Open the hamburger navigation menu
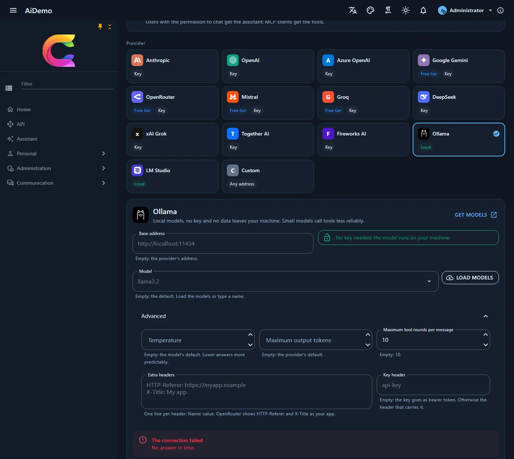This screenshot has height=459, width=514. click(13, 10)
